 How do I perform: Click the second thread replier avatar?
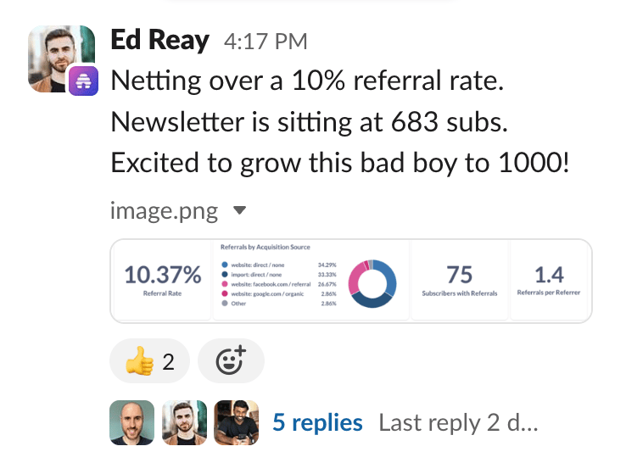tap(184, 422)
